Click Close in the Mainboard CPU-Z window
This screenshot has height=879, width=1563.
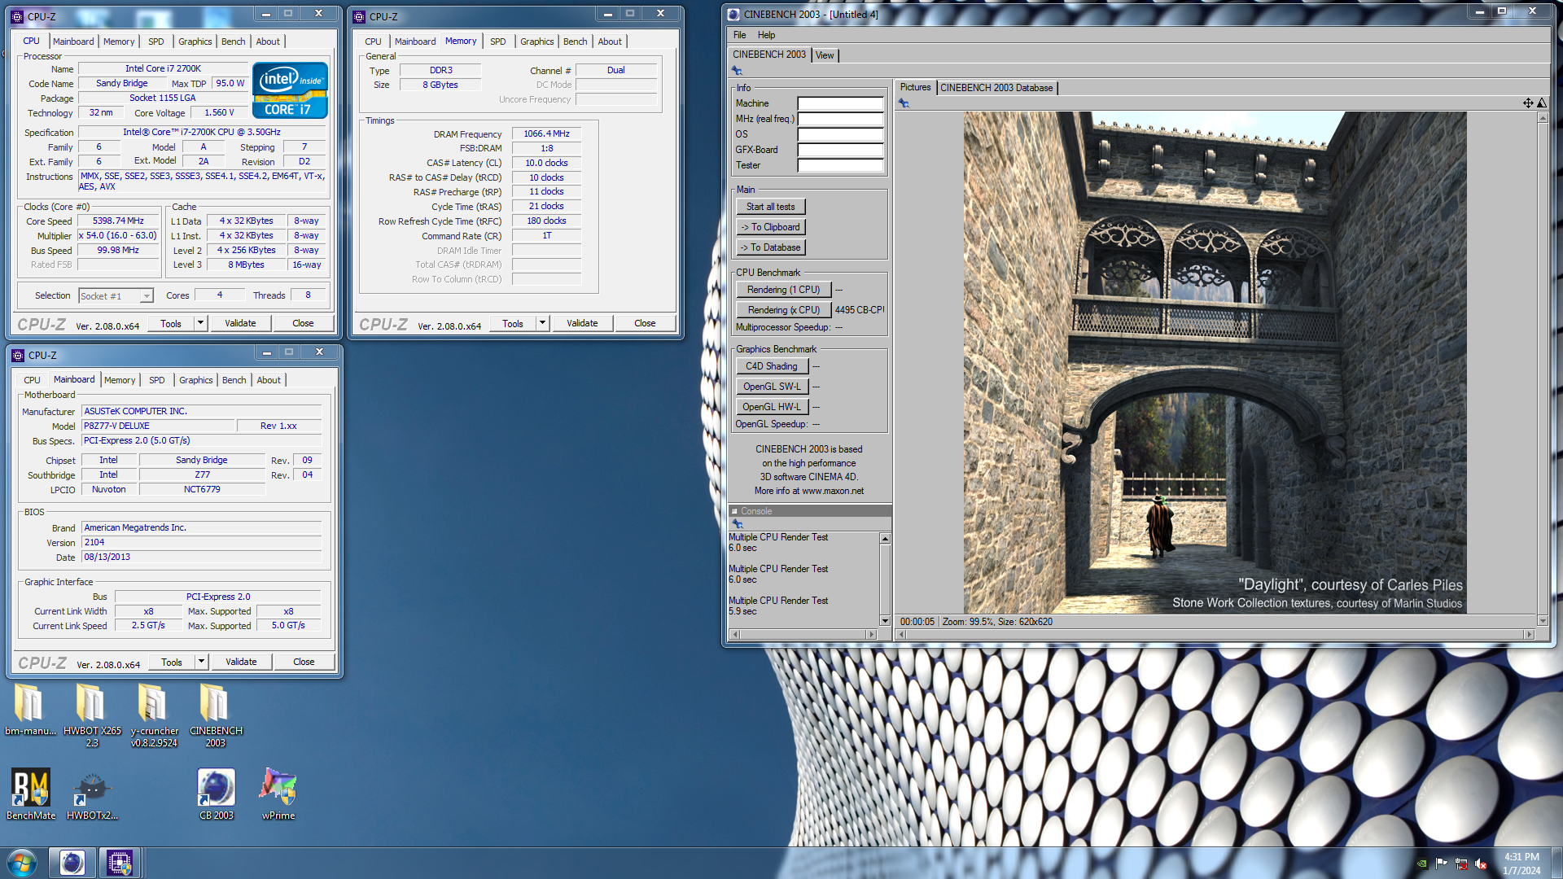[304, 662]
